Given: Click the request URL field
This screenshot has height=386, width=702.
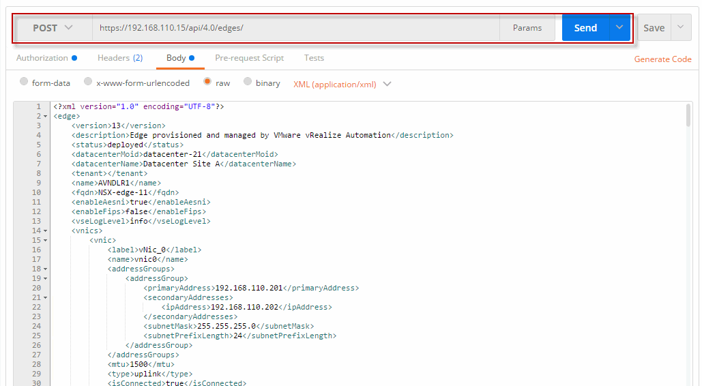Looking at the screenshot, I should [295, 28].
